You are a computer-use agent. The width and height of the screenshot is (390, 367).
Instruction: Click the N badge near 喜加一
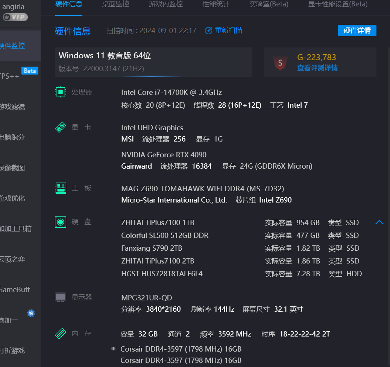[x=31, y=313]
